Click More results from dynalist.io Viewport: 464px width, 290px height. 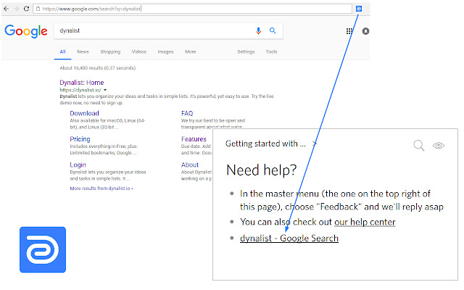[101, 188]
